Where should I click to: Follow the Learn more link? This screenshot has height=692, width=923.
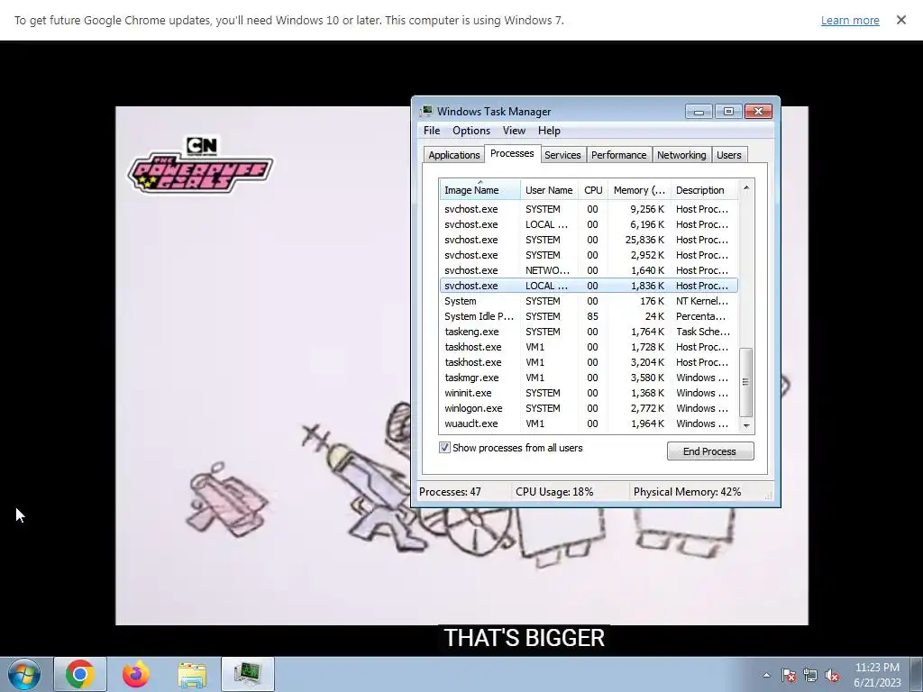(850, 20)
